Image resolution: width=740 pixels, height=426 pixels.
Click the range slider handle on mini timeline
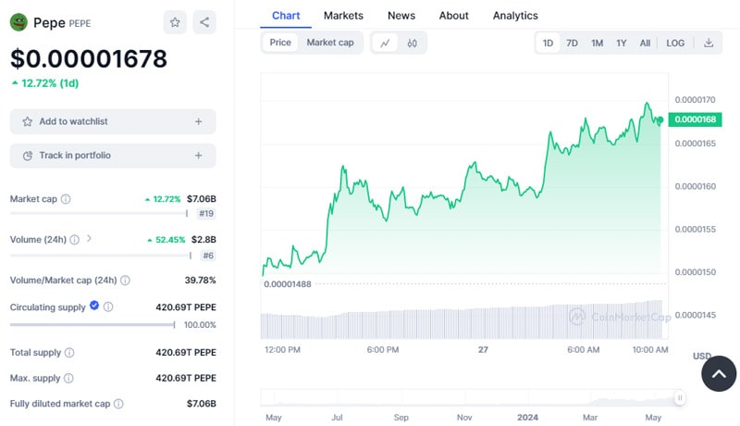680,397
